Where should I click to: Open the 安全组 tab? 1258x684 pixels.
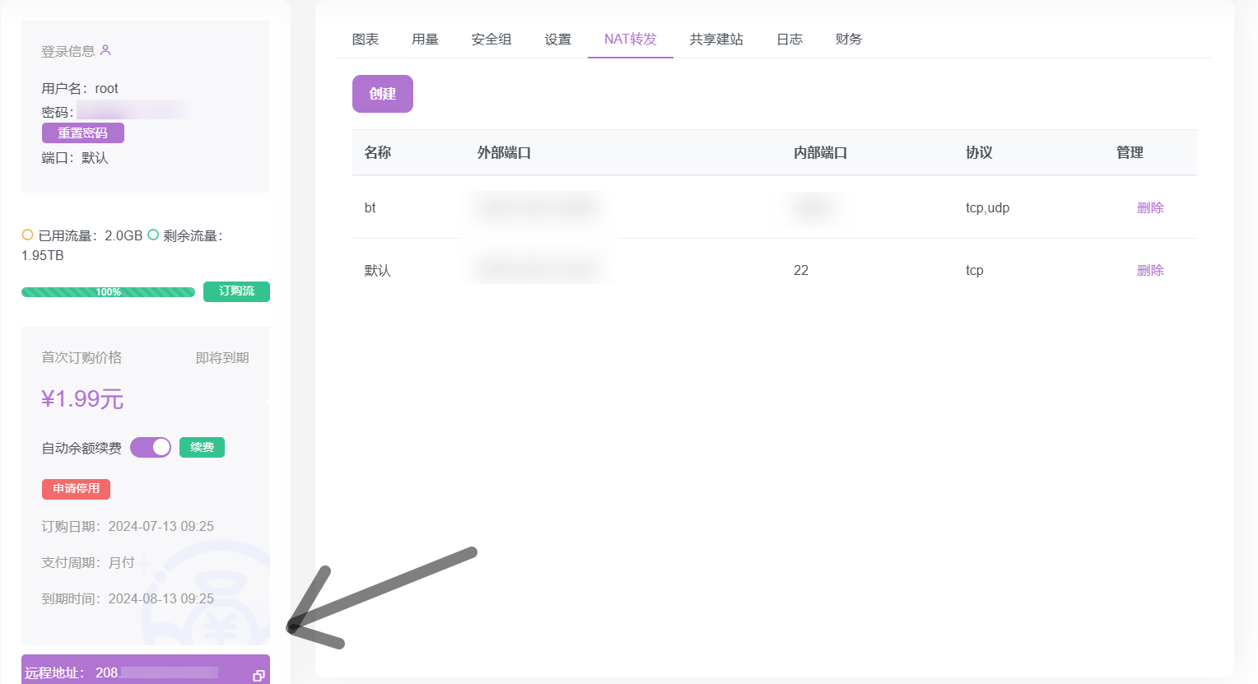(492, 40)
